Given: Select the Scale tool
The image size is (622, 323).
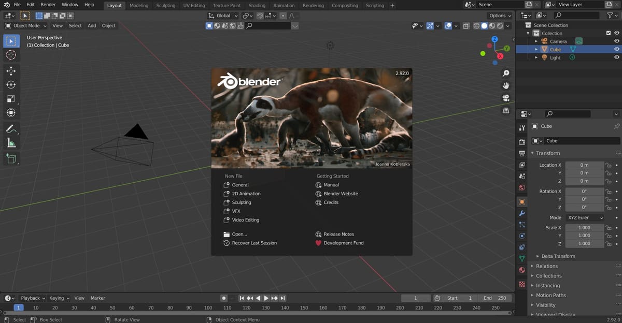Looking at the screenshot, I should [x=11, y=99].
